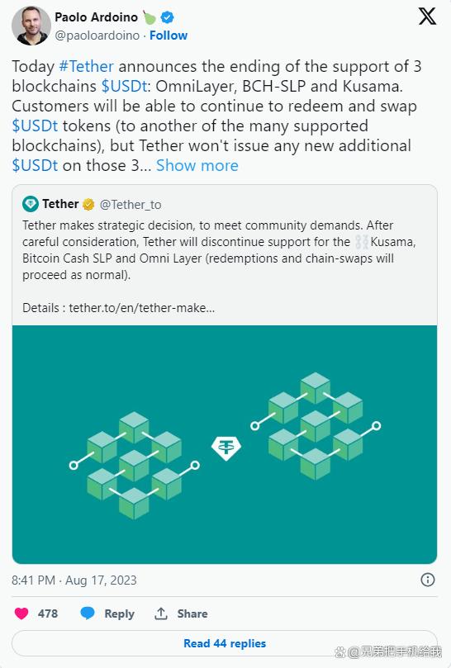This screenshot has width=451, height=668.
Task: Open Paolo Ardoino's profile picture
Action: pos(31,26)
